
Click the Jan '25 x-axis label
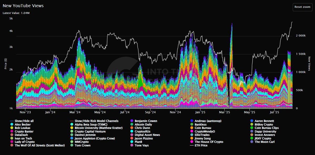(200, 112)
